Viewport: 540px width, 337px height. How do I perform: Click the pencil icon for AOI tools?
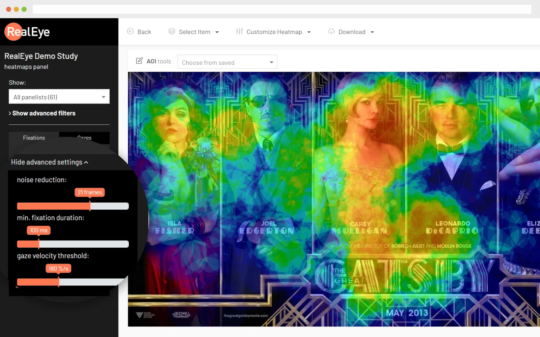(139, 61)
